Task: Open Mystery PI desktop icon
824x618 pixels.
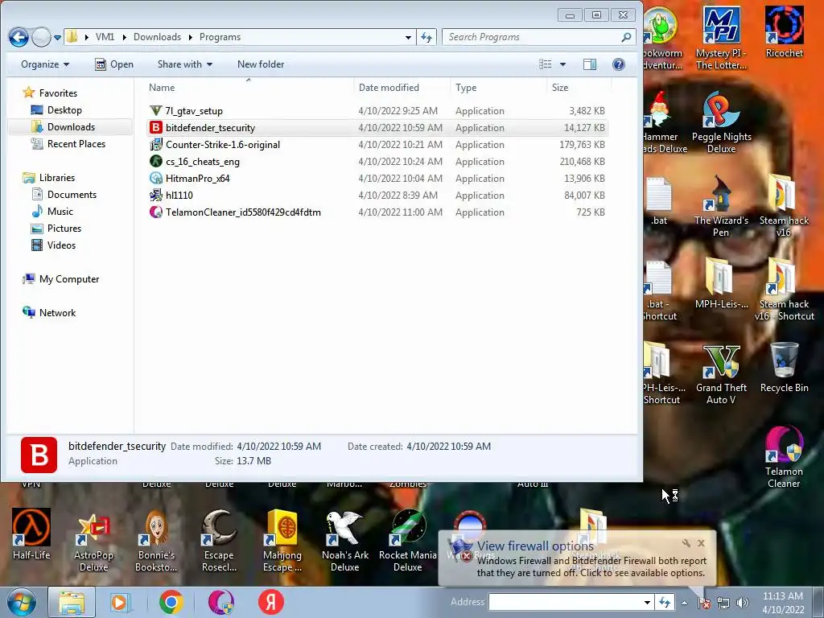Action: point(721,38)
